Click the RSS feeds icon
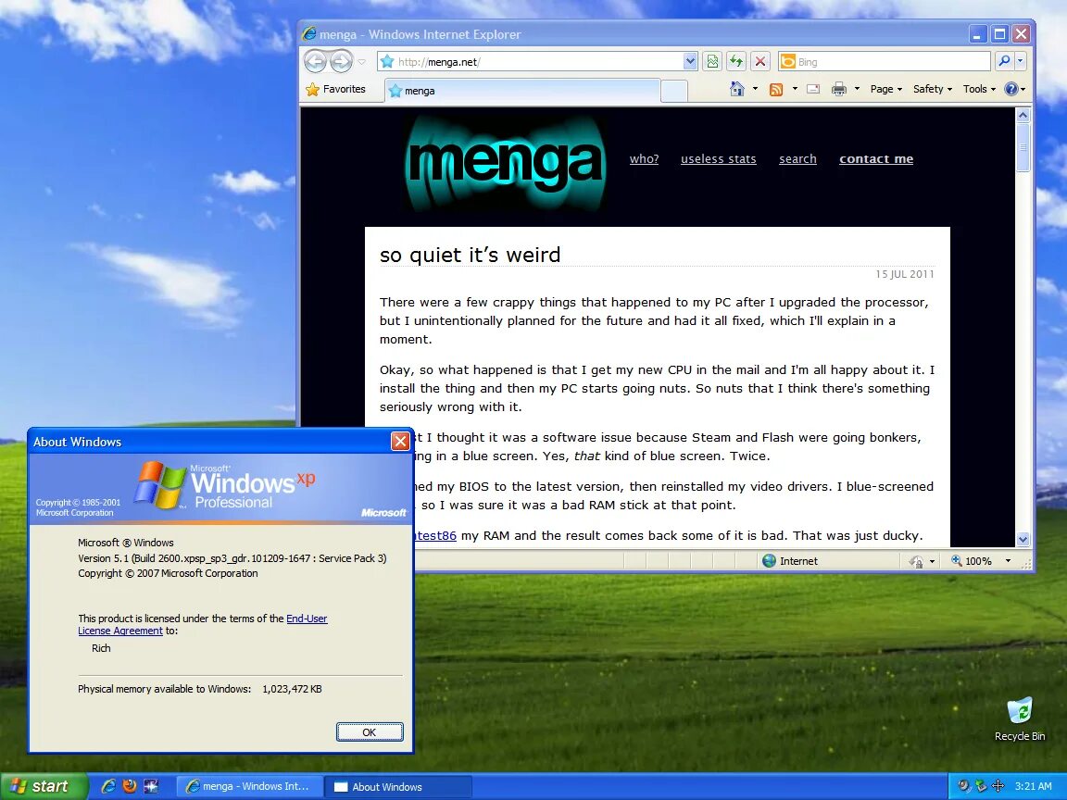The width and height of the screenshot is (1067, 800). [x=776, y=89]
